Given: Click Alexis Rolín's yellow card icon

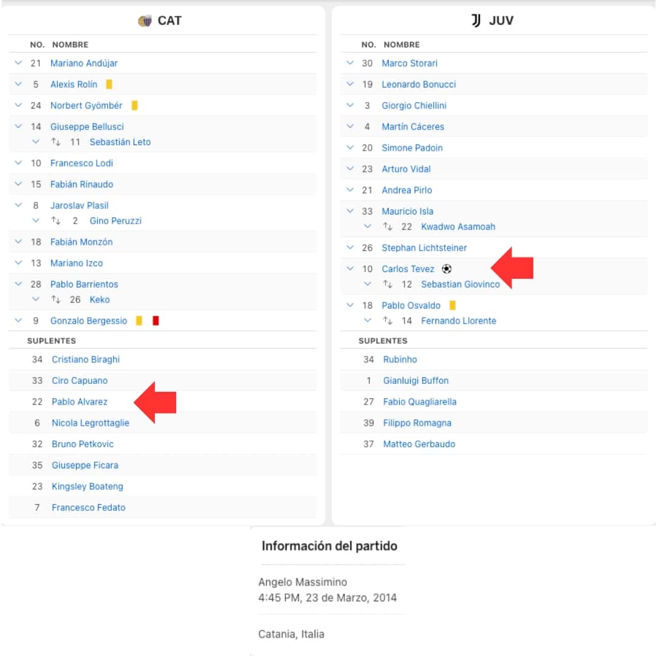Looking at the screenshot, I should click(x=109, y=84).
